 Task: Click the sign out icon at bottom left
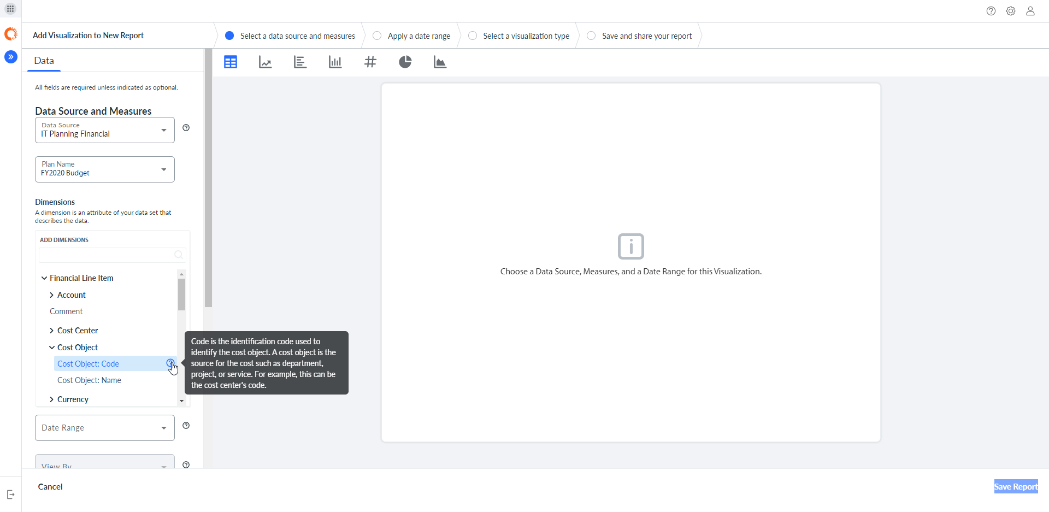10,495
